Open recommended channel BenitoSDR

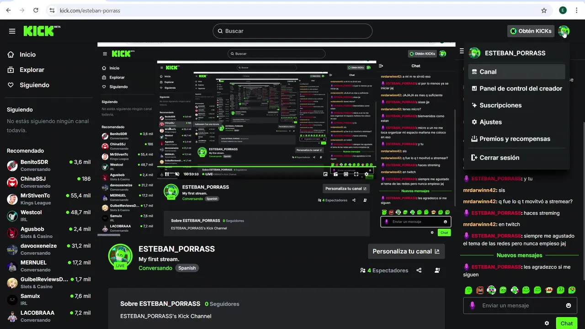[49, 165]
